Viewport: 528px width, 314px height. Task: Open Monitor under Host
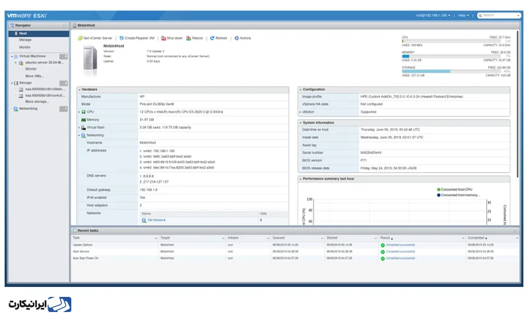pos(24,47)
